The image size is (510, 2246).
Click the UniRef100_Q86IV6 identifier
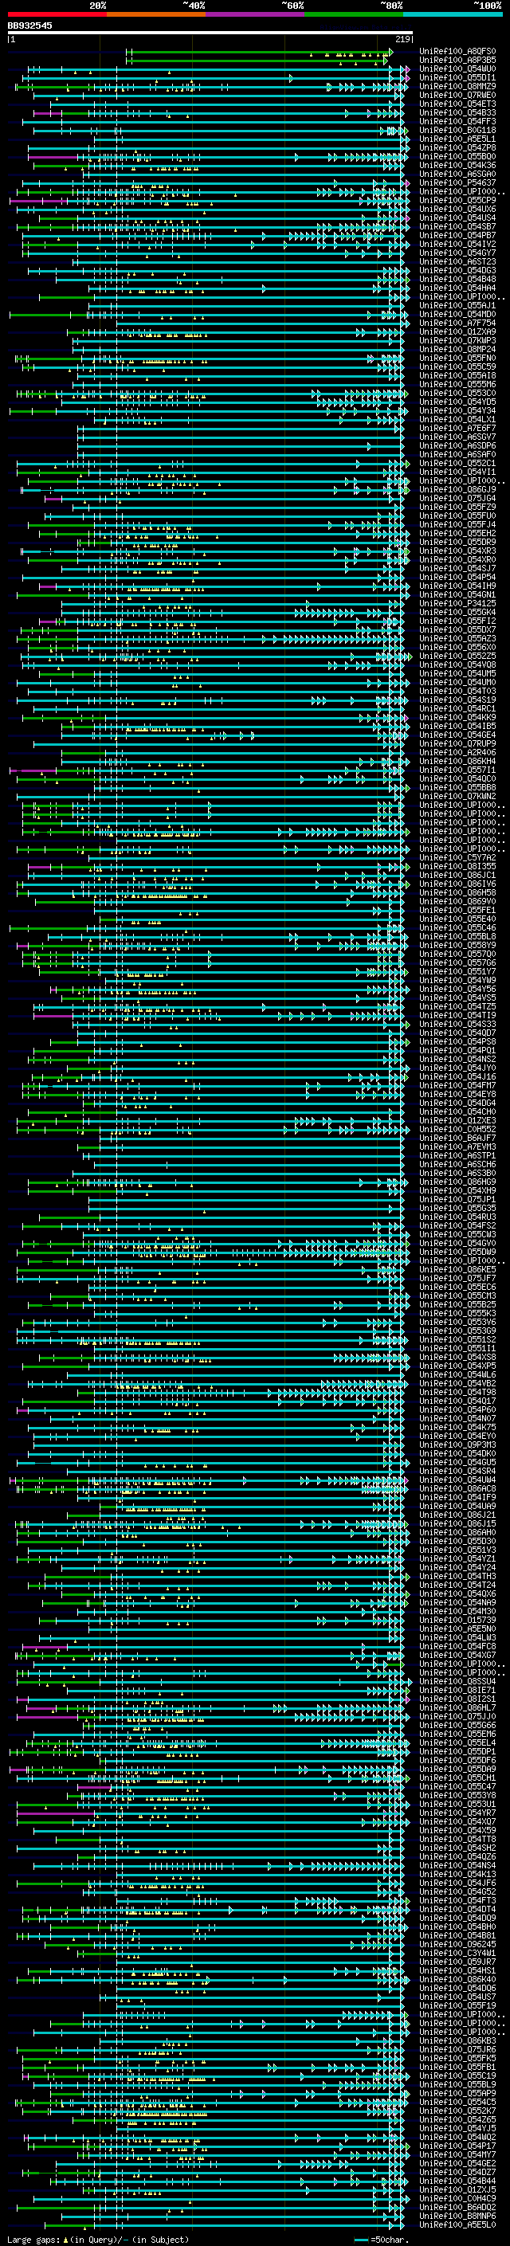(457, 884)
